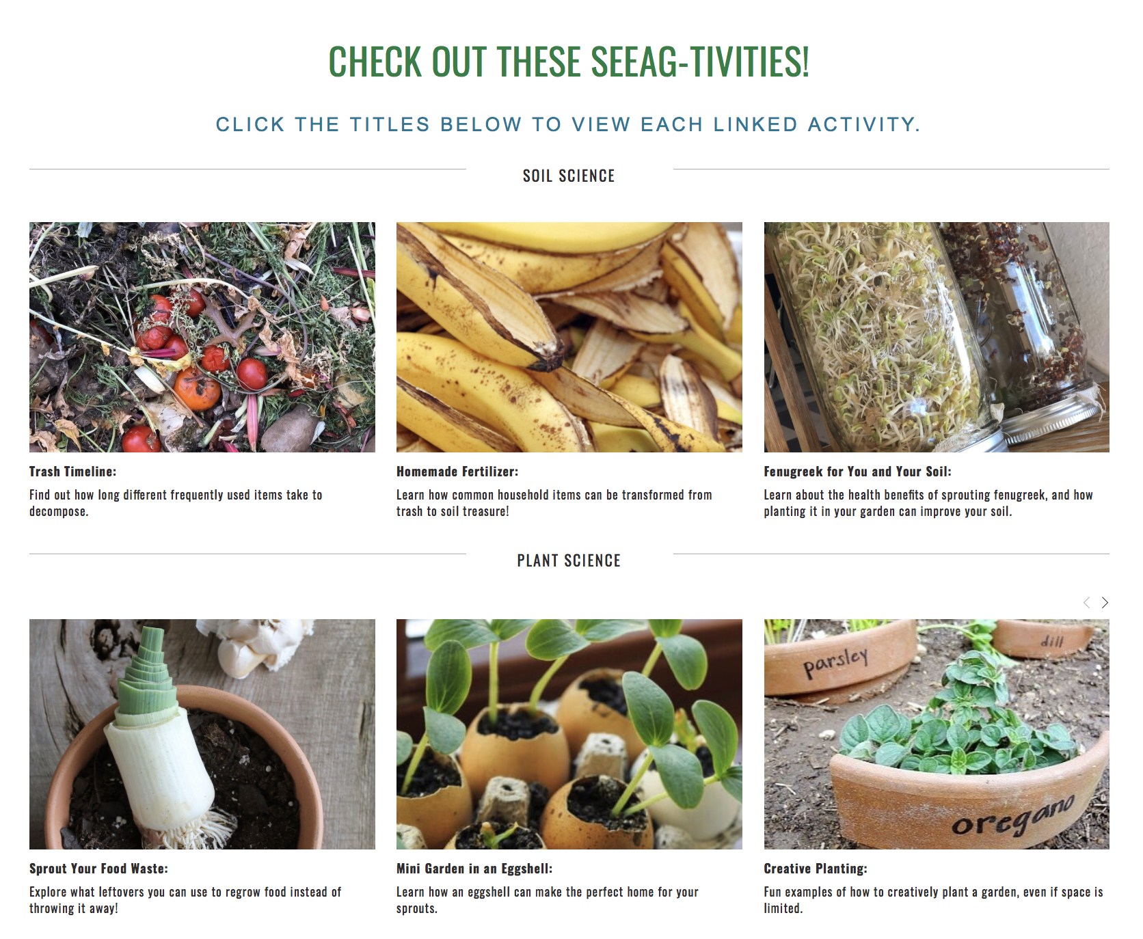Click the Homemade Fertilizer description text
Image resolution: width=1143 pixels, height=939 pixels.
pos(554,503)
